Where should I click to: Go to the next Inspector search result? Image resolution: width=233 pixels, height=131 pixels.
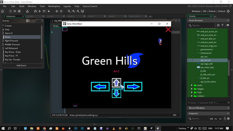(220, 119)
